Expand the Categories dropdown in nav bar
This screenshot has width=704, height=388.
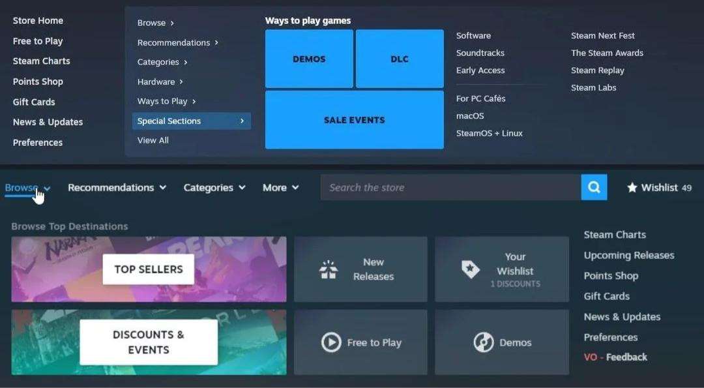pyautogui.click(x=214, y=188)
